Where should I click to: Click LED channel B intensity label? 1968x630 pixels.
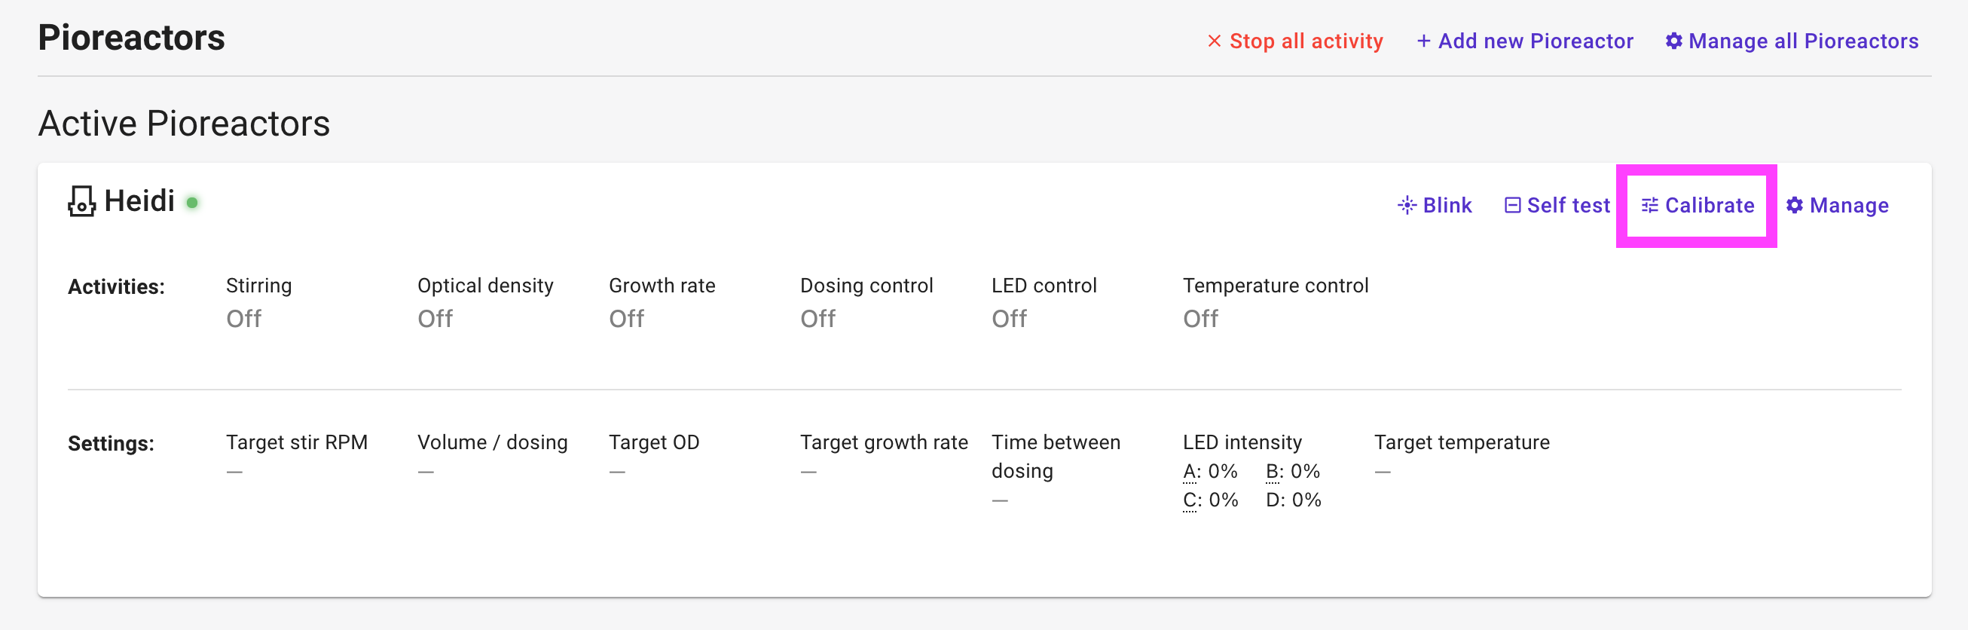[1273, 472]
